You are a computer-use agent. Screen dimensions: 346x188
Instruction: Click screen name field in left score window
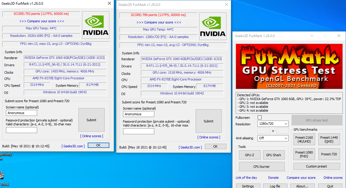tap(21, 113)
